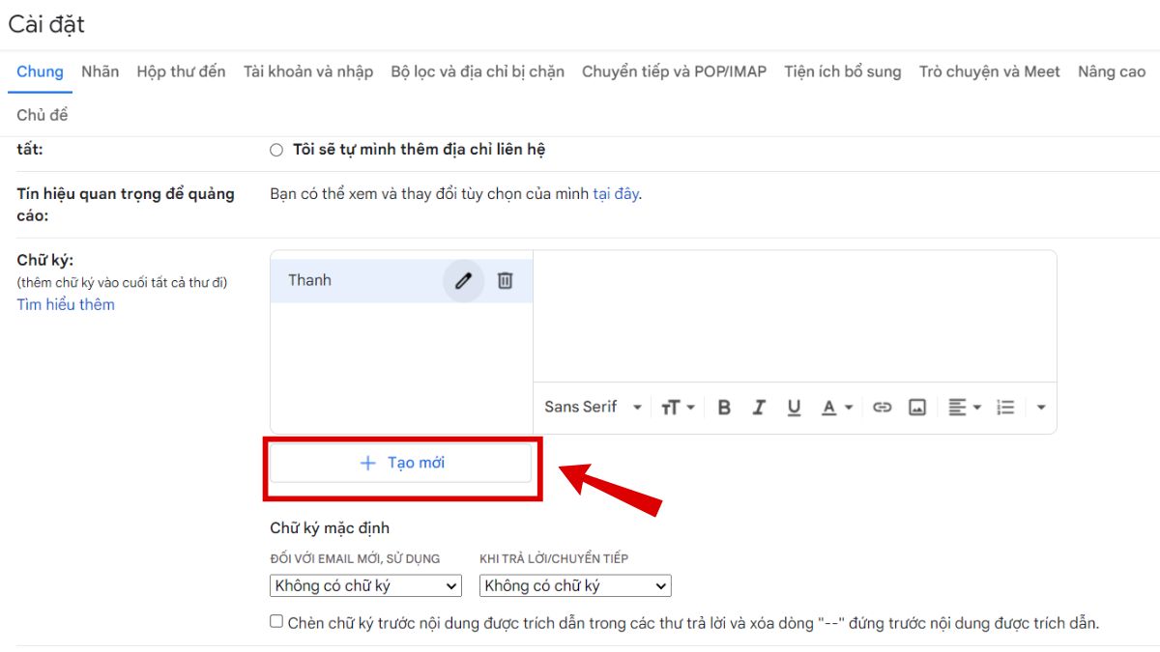
Task: Open the text size menu
Action: [x=679, y=408]
